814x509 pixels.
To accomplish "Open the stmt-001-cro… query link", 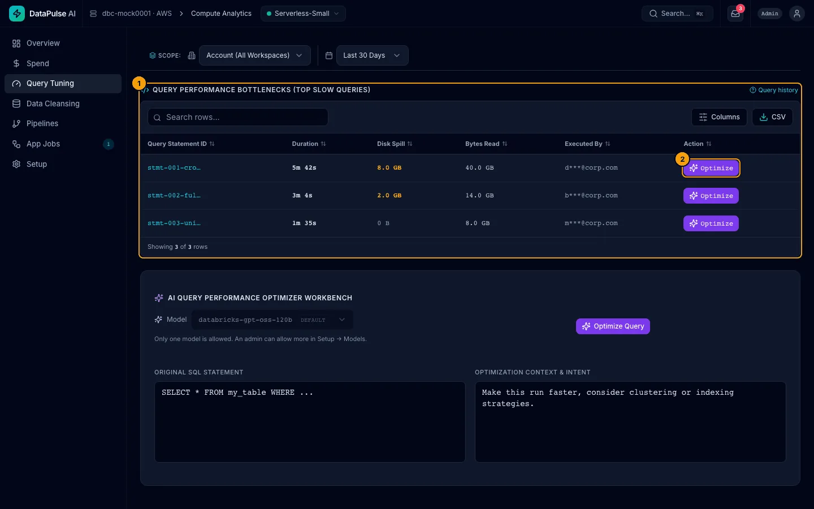I will 174,168.
